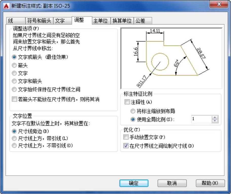Screen dimensions: 231x194
Task: Enable 若箭头不能放在尺寸界线内 suppress checkbox
Action: (x=14, y=99)
